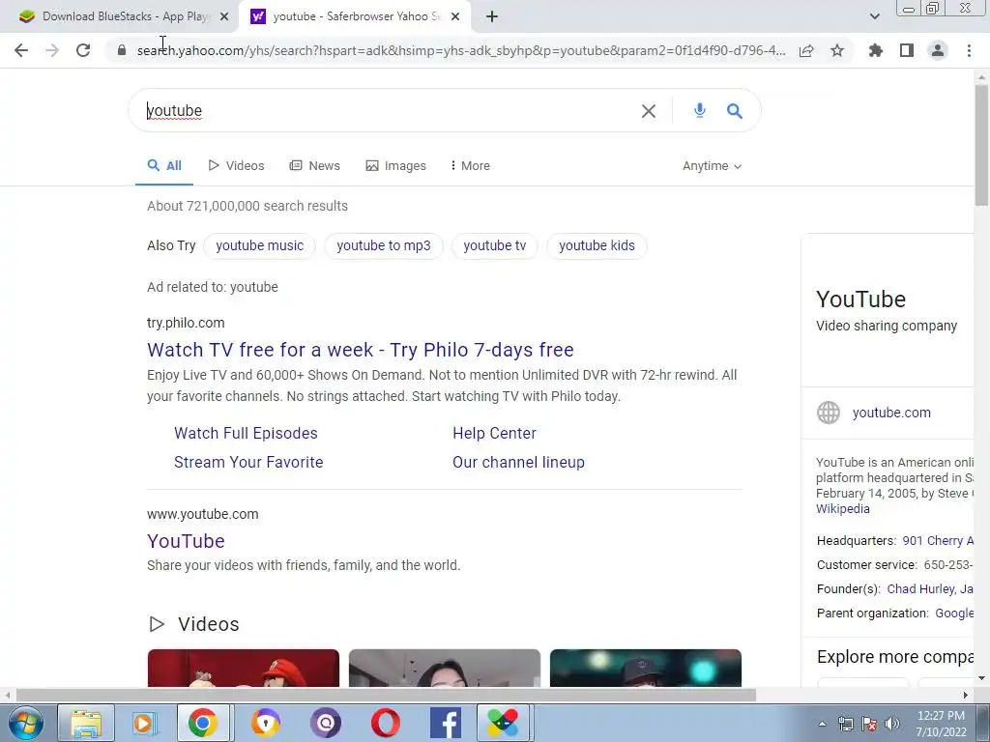This screenshot has height=742, width=990.
Task: Try the youtube kids suggestion
Action: tap(597, 245)
